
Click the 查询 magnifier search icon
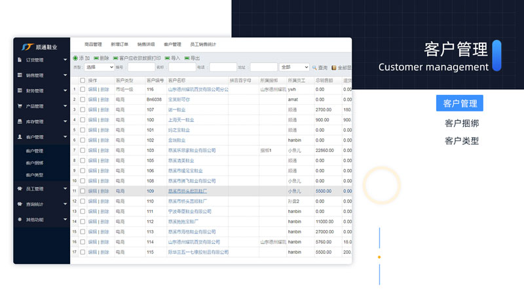314,68
